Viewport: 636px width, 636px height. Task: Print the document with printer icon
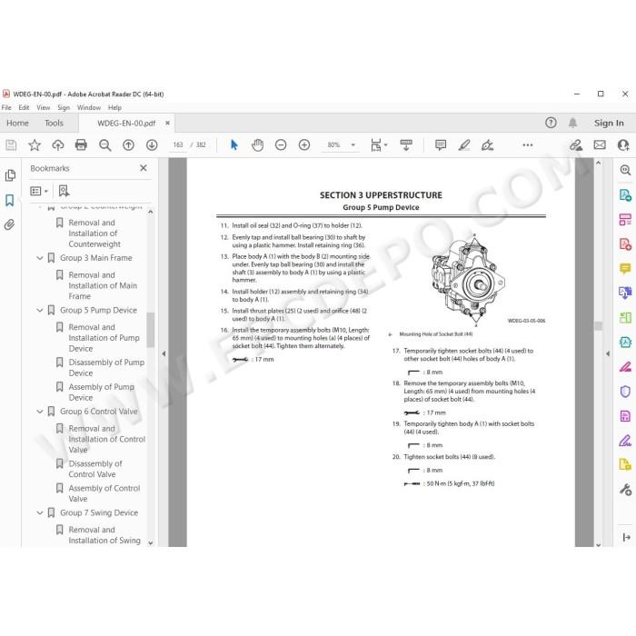tap(81, 144)
